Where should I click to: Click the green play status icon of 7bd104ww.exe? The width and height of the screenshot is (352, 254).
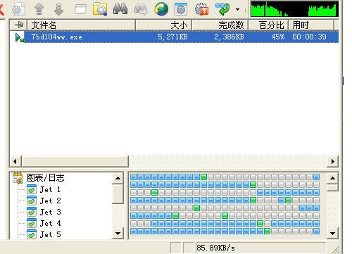coord(19,37)
